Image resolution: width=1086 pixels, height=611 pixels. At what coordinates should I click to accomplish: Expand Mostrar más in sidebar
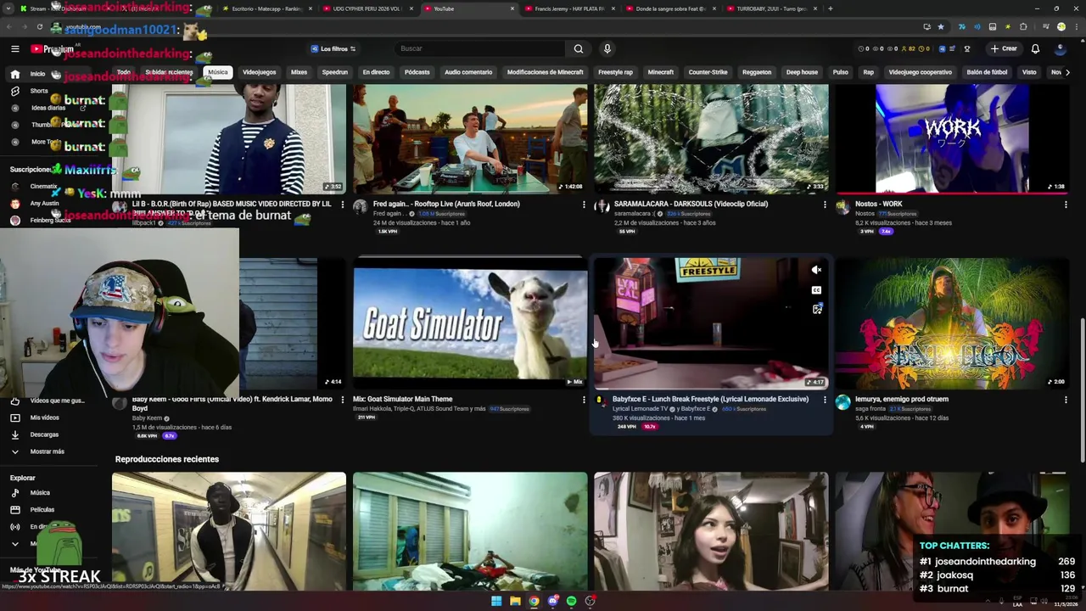(47, 451)
